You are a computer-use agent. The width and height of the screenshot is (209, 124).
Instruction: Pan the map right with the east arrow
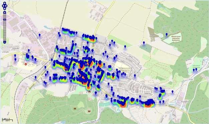[x=6, y=6]
